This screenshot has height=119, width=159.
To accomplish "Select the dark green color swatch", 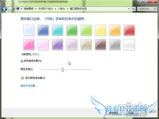I will pos(72,30).
